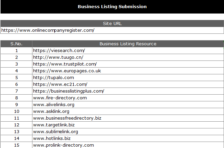Open the onlinecompanyregister.com site URL
Viewport: 224px width, 148px height.
48,30
